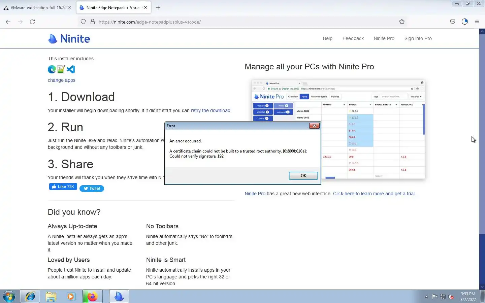Click the muted volume speaker tray icon
485x303 pixels.
(451, 297)
